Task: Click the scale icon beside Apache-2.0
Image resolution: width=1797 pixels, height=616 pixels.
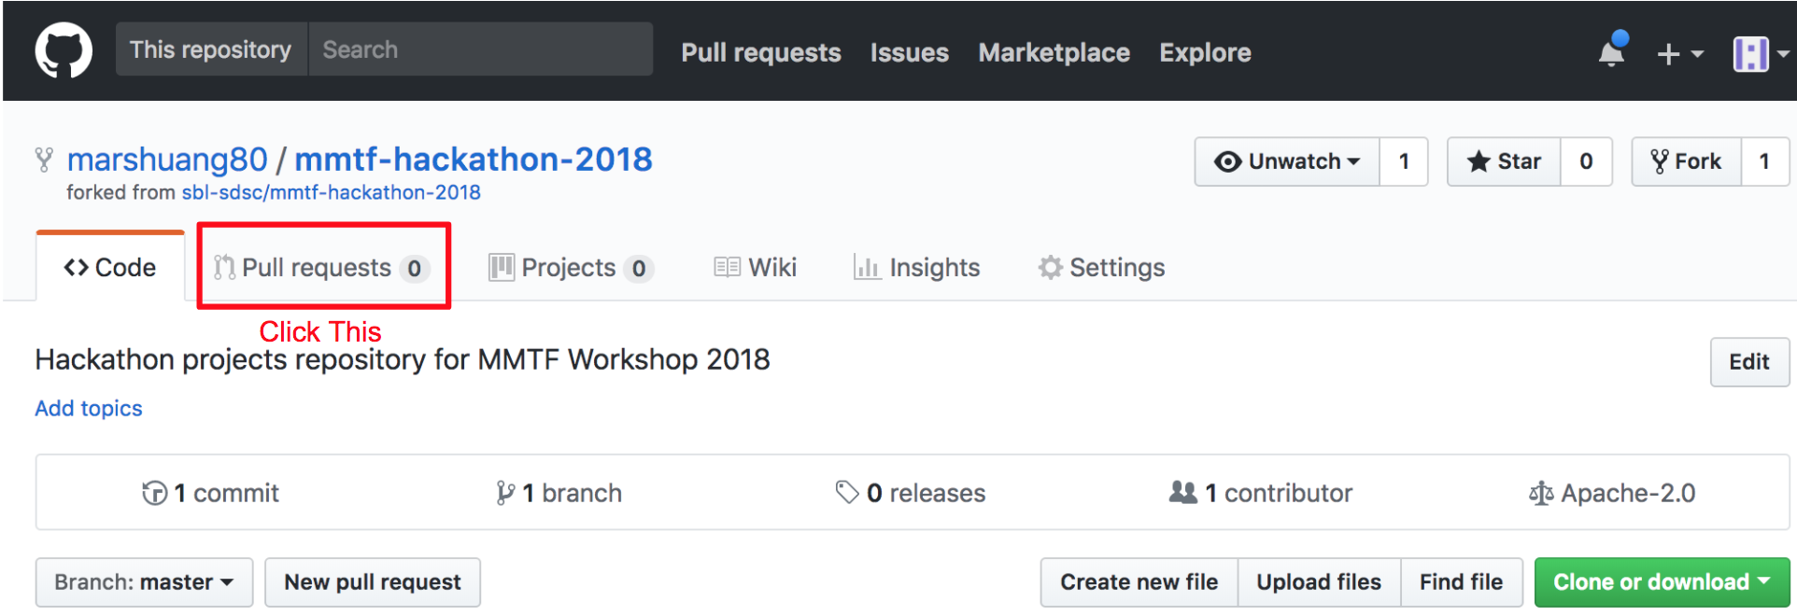Action: (1541, 493)
